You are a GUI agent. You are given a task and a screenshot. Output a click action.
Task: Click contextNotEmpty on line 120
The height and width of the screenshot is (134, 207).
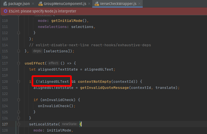coord(94,82)
